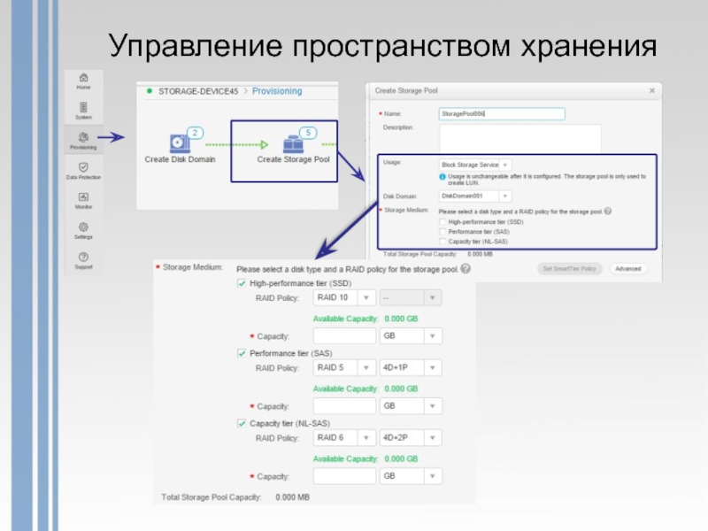Open the Disk Domain DiskDomain001 dropdown
The image size is (708, 531).
[x=475, y=196]
